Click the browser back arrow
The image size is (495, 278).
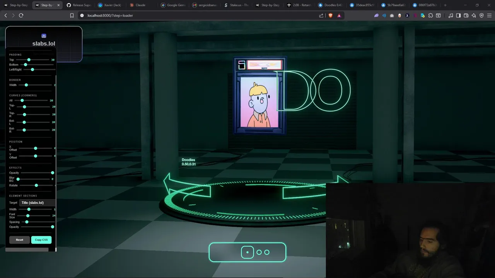5,15
